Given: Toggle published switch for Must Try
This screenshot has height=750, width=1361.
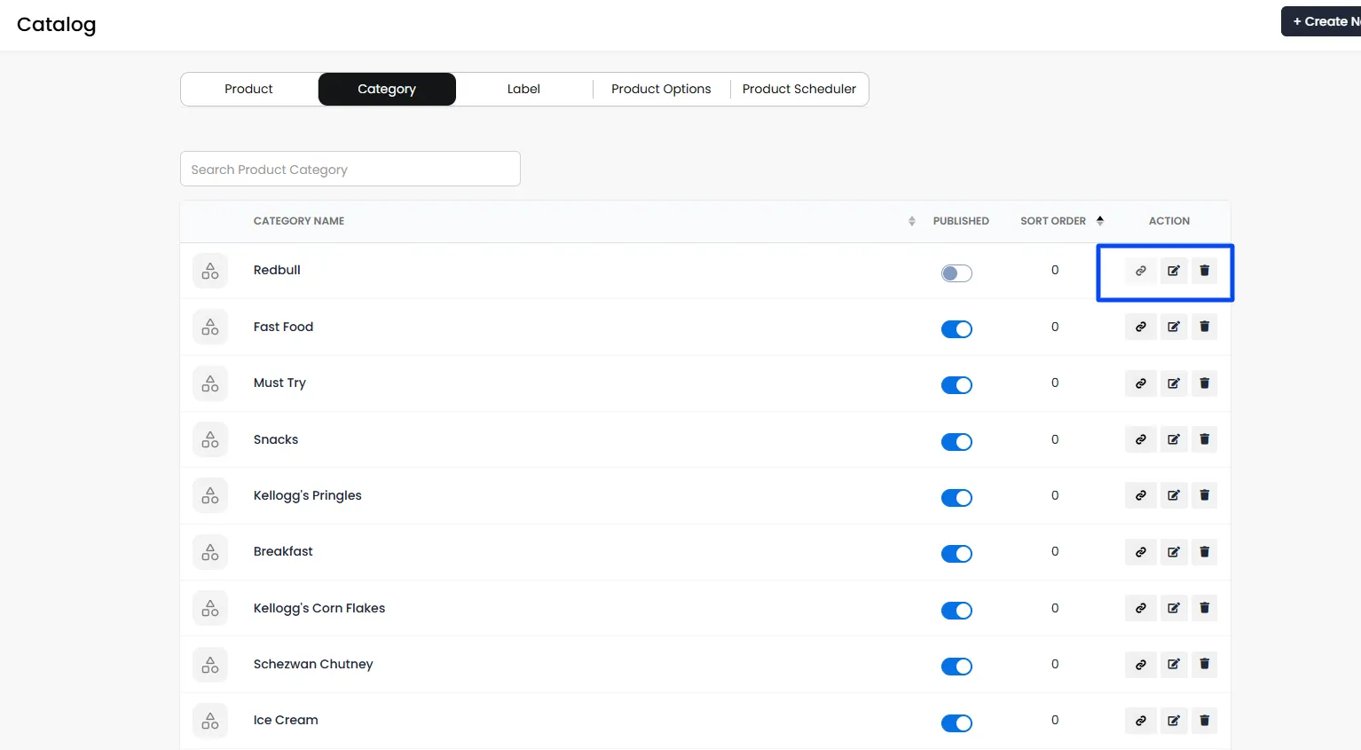Looking at the screenshot, I should click(x=956, y=385).
